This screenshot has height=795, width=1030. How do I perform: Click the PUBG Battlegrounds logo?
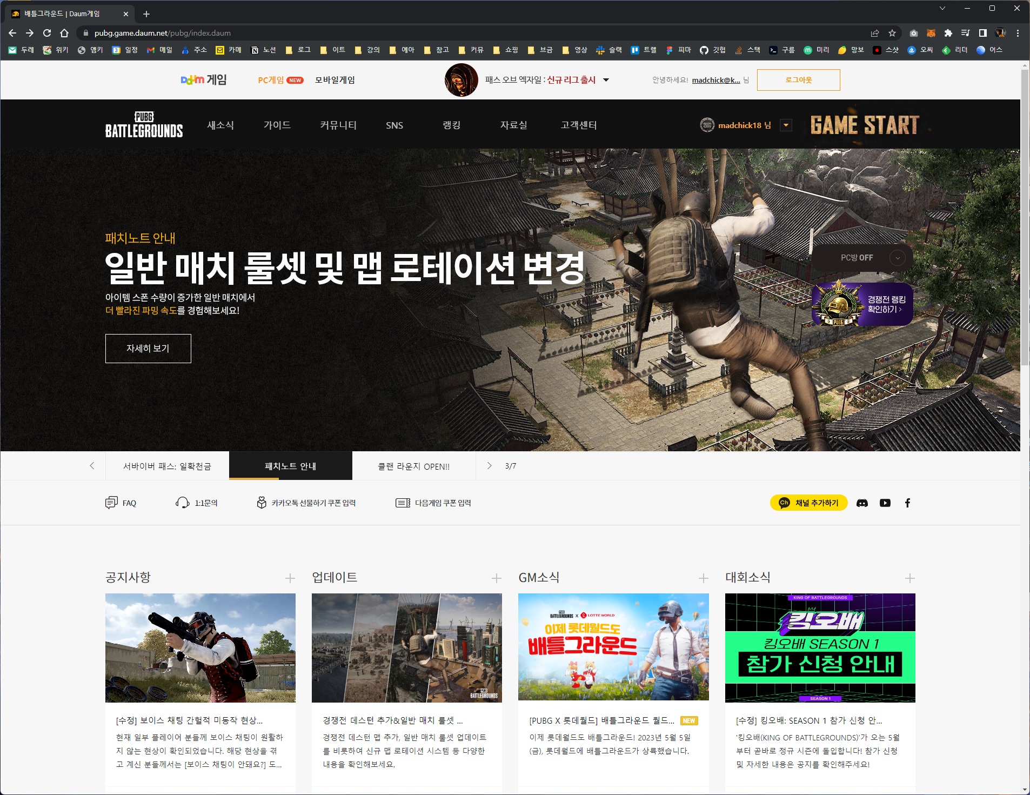[x=144, y=125]
